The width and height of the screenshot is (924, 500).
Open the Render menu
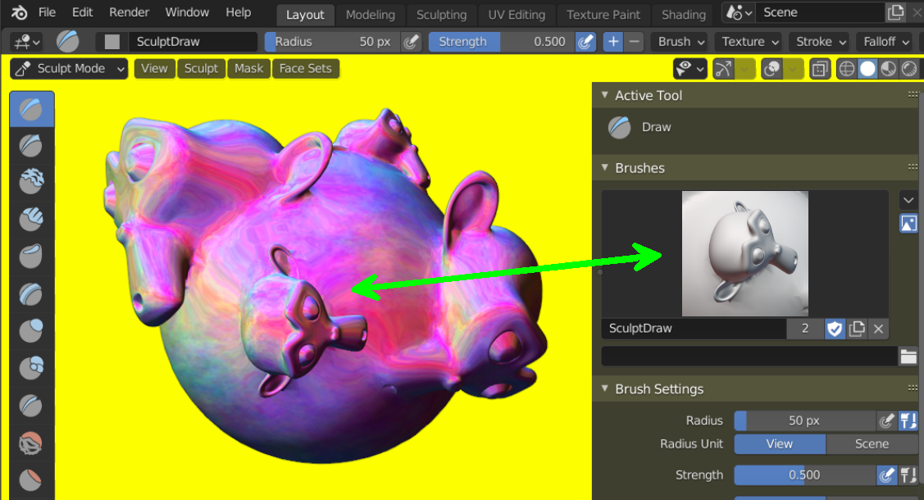tap(129, 12)
